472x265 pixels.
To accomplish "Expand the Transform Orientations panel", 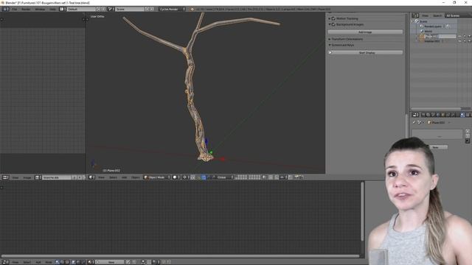I will pos(347,39).
